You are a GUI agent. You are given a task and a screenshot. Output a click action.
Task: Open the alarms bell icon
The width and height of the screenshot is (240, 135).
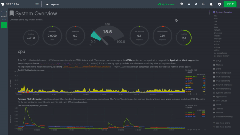point(211,4)
